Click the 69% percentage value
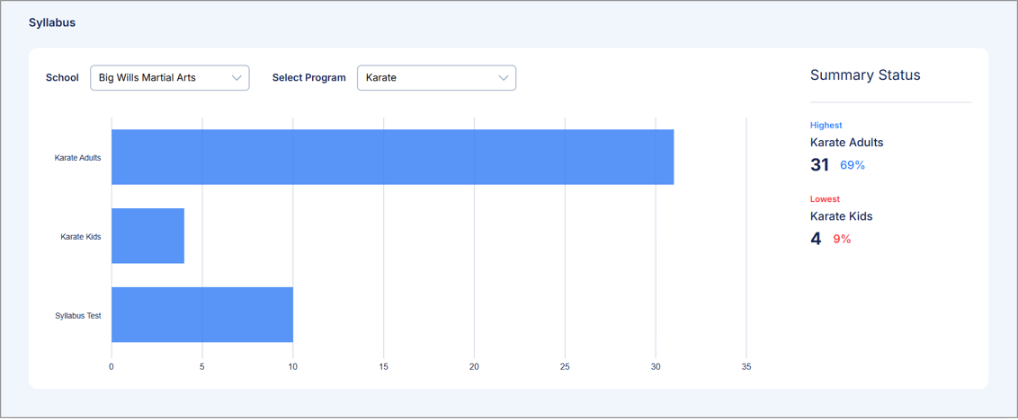 click(853, 165)
